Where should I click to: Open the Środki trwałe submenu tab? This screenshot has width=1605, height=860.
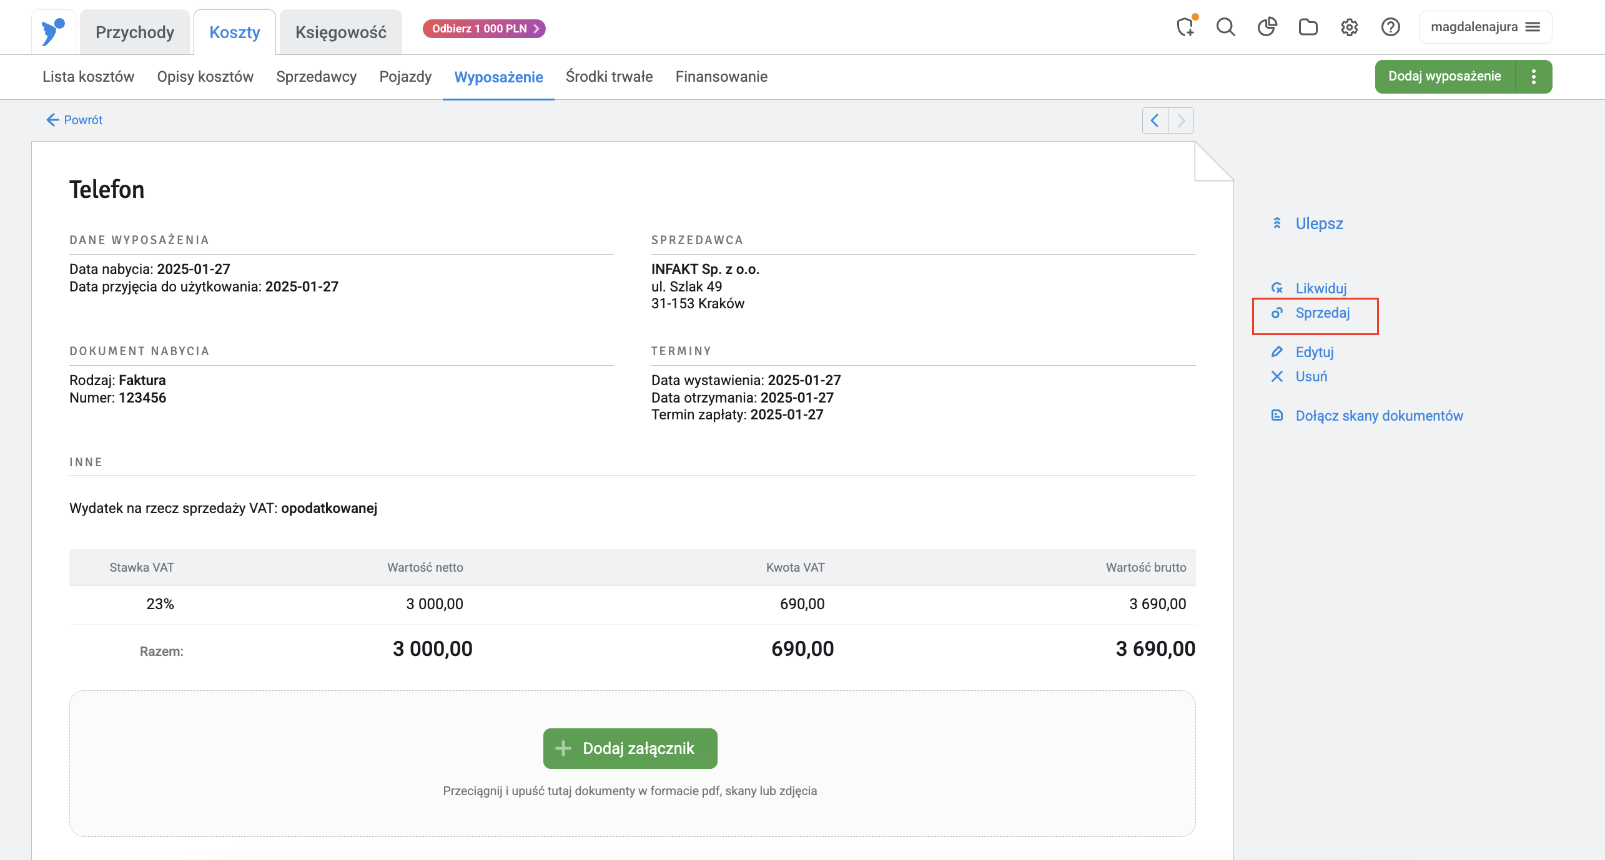point(609,77)
